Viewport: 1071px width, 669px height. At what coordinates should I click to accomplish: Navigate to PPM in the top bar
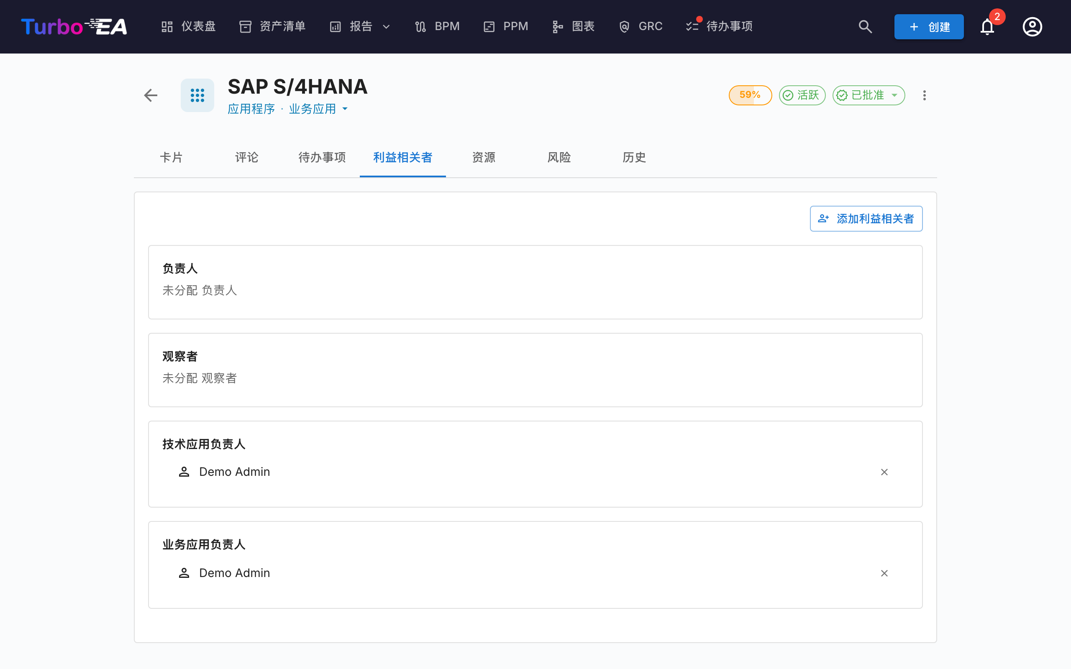506,26
